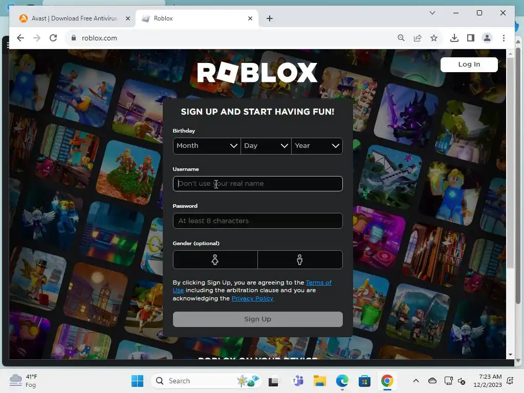Reload the Roblox page
This screenshot has height=393, width=524.
point(53,38)
